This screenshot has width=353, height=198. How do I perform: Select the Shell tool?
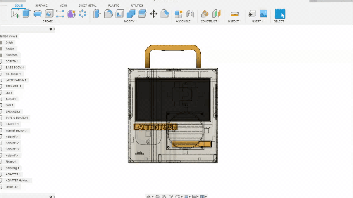pyautogui.click(x=119, y=14)
